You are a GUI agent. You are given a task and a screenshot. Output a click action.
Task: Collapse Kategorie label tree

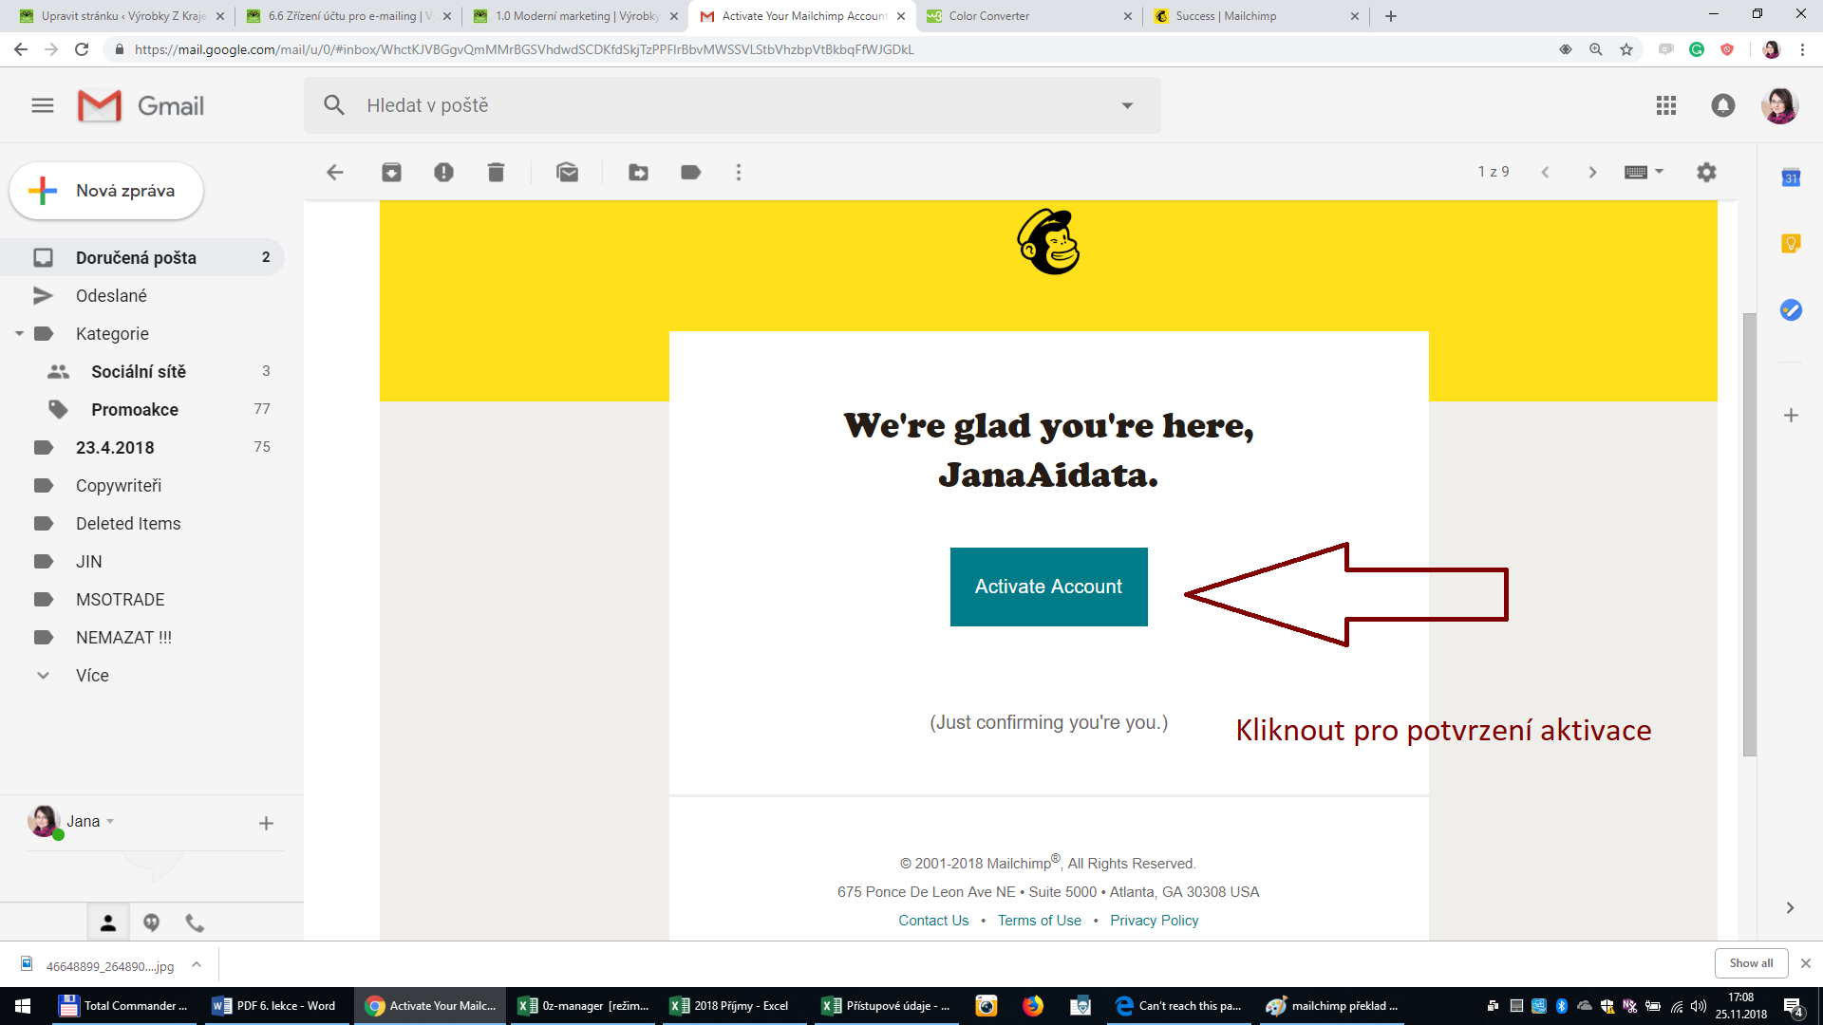19,333
